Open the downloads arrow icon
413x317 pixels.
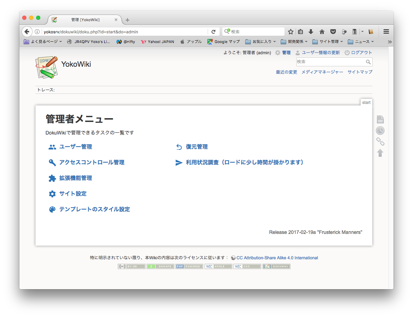pyautogui.click(x=311, y=32)
